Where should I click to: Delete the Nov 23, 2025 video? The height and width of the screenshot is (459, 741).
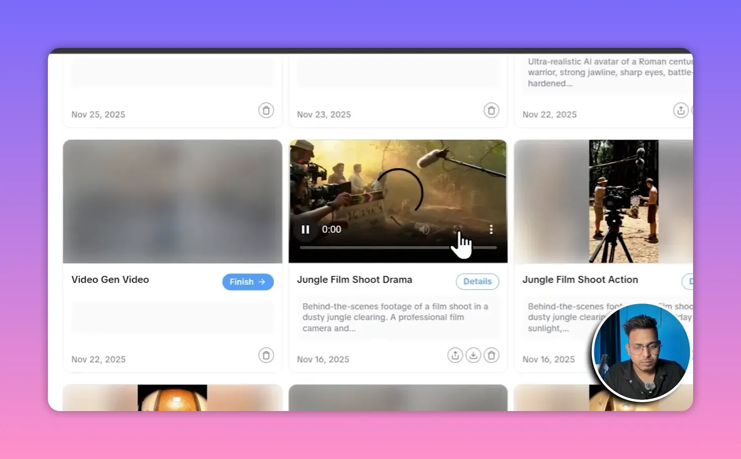click(491, 110)
